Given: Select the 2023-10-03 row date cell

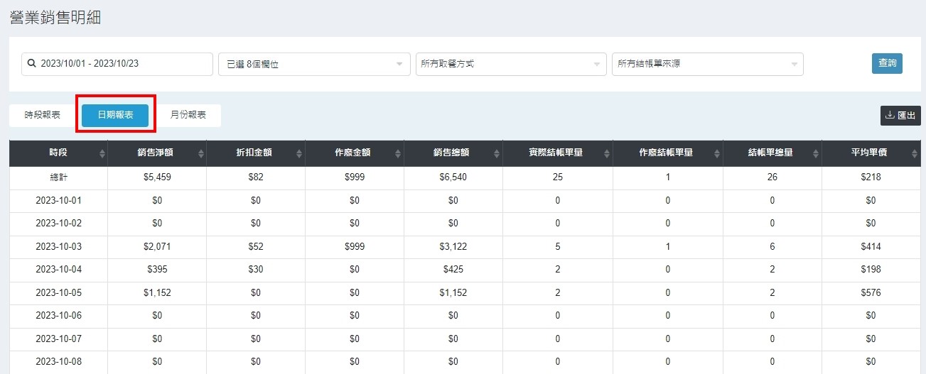Looking at the screenshot, I should click(58, 247).
